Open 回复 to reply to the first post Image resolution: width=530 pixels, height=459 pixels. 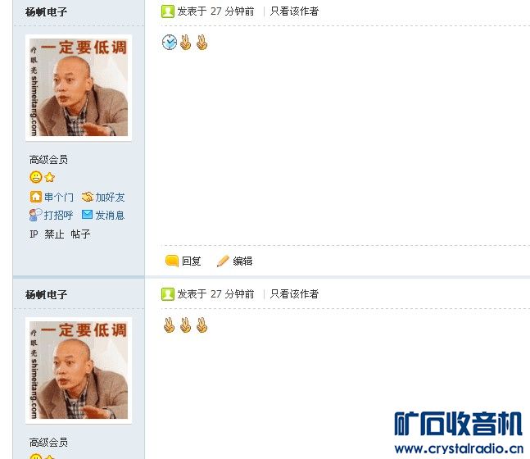pos(192,261)
